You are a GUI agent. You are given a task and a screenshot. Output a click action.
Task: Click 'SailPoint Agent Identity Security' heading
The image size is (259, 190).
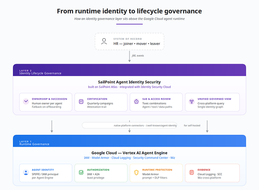(129, 82)
